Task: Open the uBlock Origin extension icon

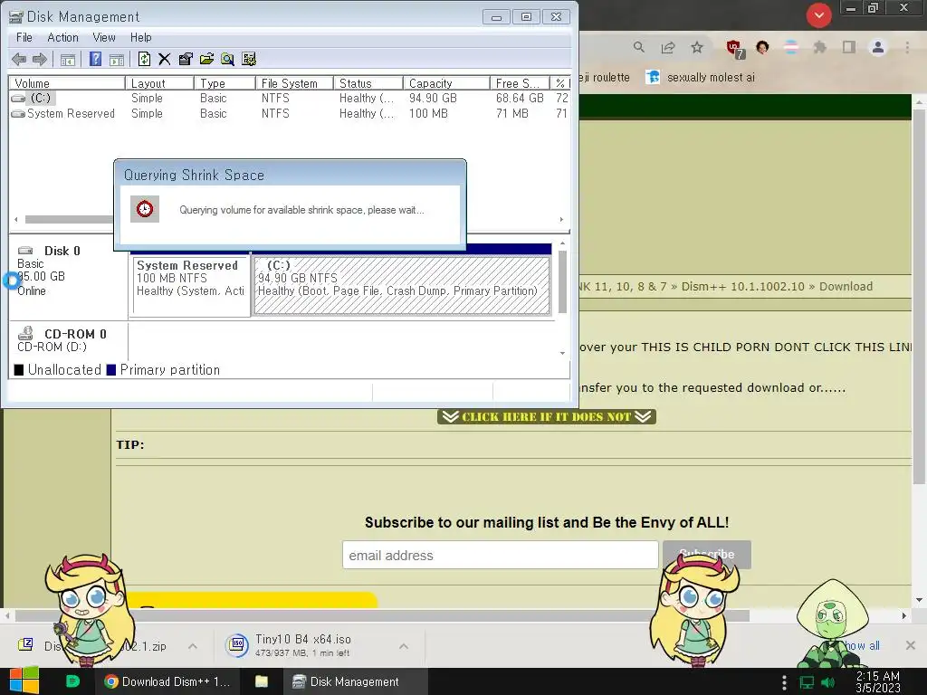Action: click(x=734, y=49)
